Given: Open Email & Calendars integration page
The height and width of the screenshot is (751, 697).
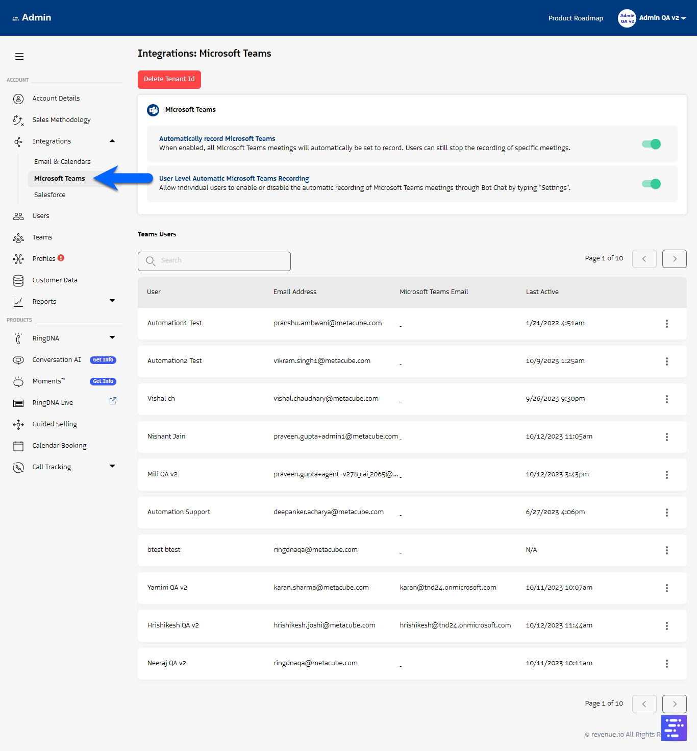Looking at the screenshot, I should coord(62,162).
